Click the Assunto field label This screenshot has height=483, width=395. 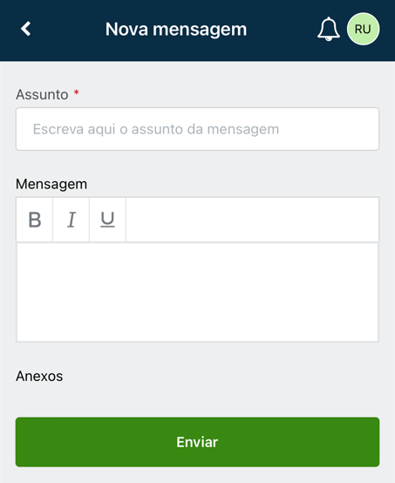pyautogui.click(x=42, y=94)
